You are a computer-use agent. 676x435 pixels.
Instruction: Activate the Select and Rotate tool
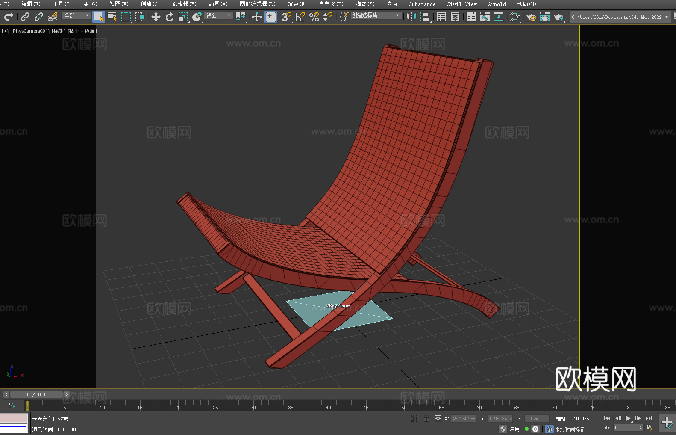click(x=170, y=17)
